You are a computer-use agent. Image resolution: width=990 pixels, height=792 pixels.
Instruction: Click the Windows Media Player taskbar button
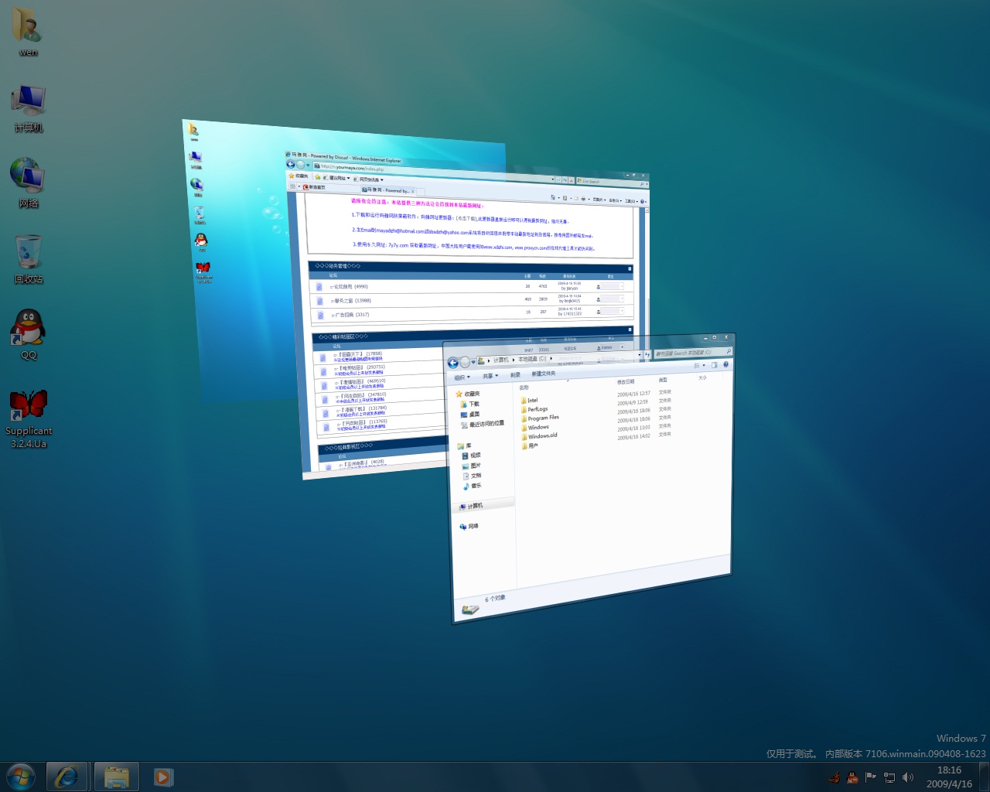pos(162,777)
